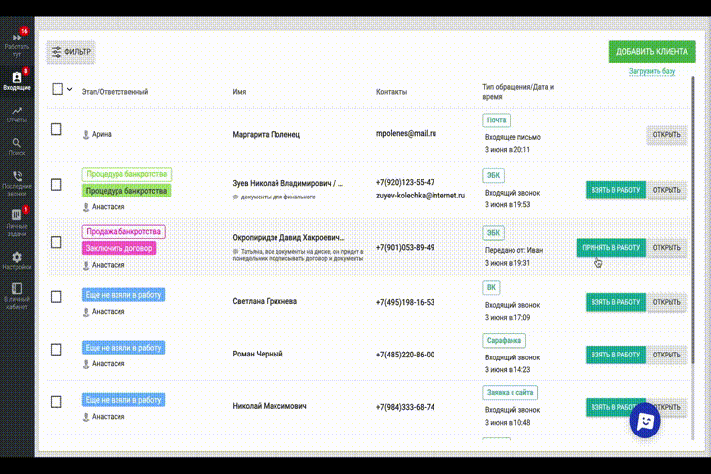Follow the Загрузить базу link

coord(652,71)
